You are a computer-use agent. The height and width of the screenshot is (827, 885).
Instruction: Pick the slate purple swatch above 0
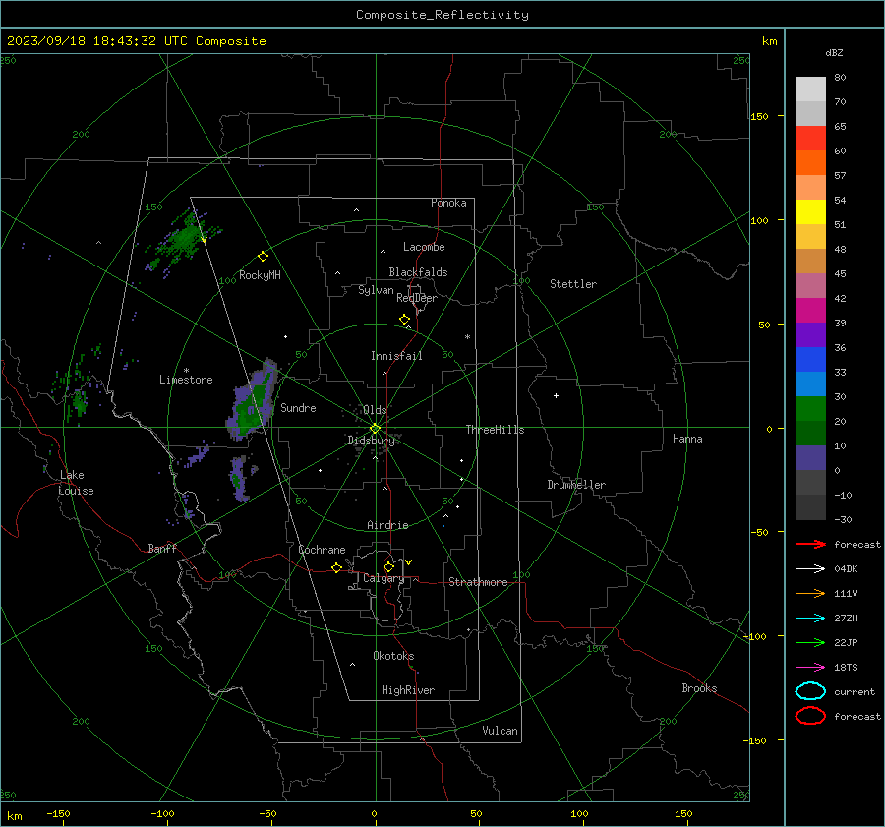tap(810, 458)
